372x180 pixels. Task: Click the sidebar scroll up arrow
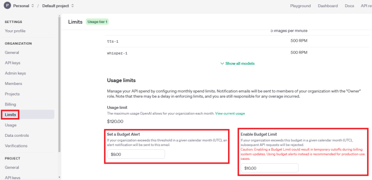(x=59, y=16)
